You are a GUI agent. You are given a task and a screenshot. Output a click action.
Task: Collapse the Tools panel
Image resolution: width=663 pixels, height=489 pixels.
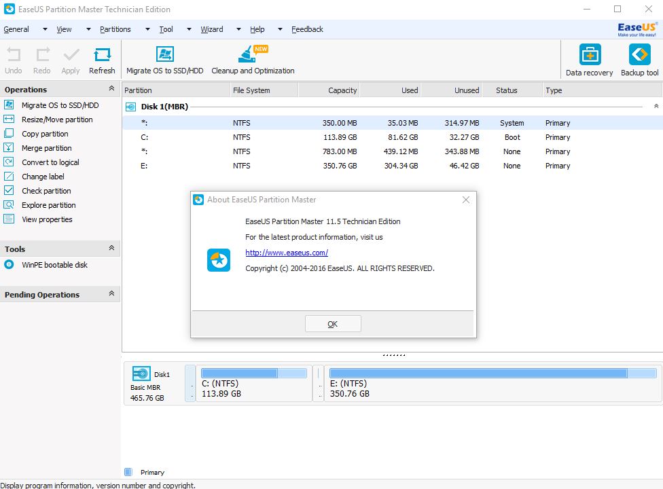coord(111,248)
